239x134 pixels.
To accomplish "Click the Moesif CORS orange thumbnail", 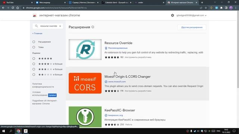I will pyautogui.click(x=85, y=83).
